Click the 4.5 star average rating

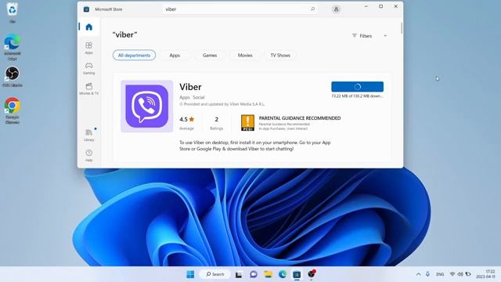coord(186,119)
